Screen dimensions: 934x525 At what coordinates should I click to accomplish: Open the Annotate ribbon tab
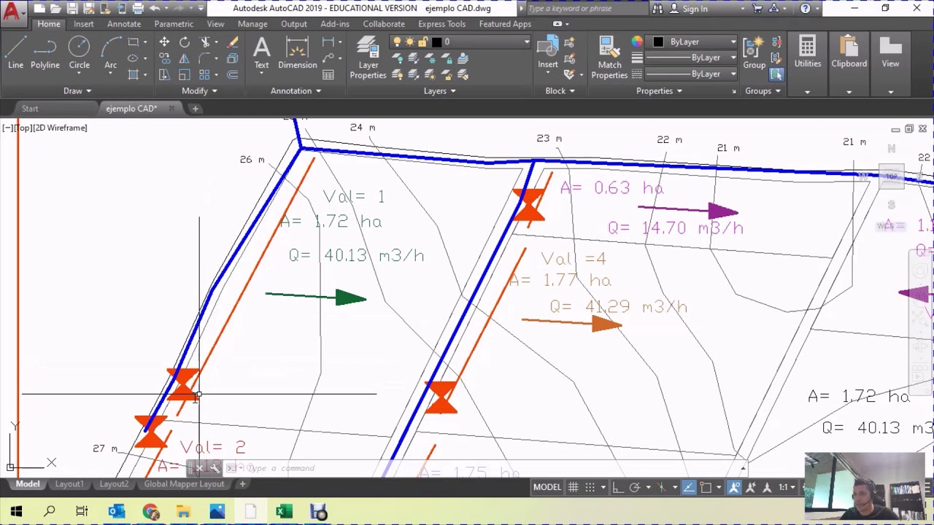(x=124, y=24)
